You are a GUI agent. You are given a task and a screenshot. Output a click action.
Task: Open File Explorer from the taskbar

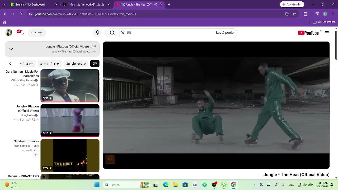click(x=175, y=185)
